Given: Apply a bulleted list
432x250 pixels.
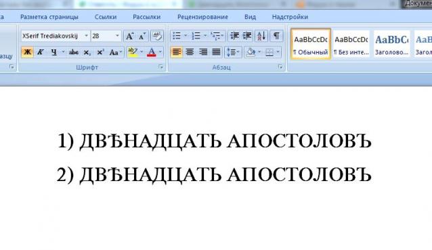Looking at the screenshot, I should [177, 36].
